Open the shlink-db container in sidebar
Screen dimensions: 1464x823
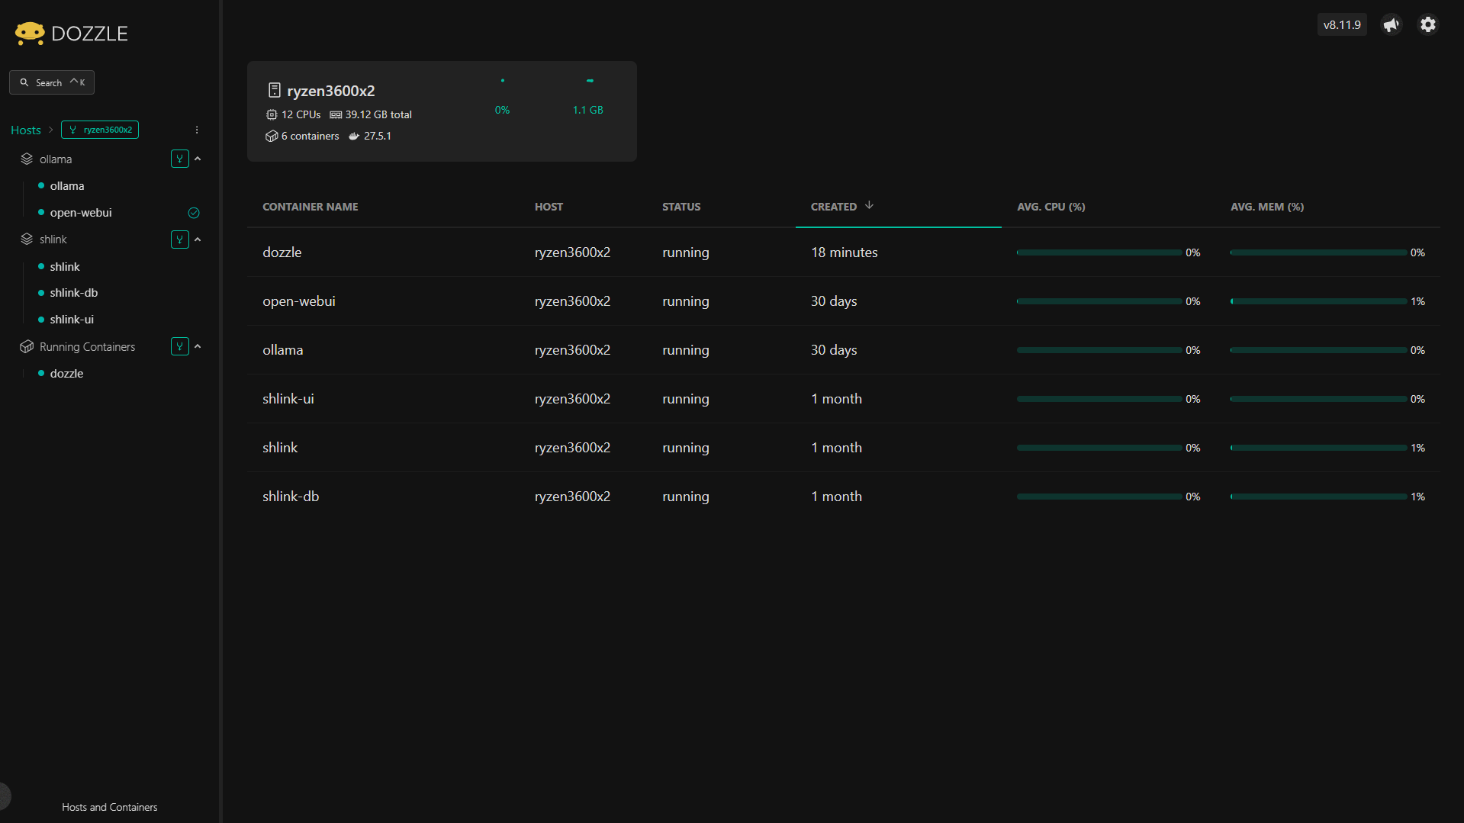coord(74,293)
